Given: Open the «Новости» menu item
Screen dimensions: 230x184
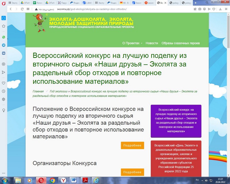Looking at the screenshot, I should click(152, 43).
